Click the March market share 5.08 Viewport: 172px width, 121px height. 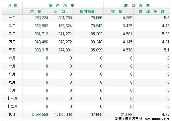166,34
